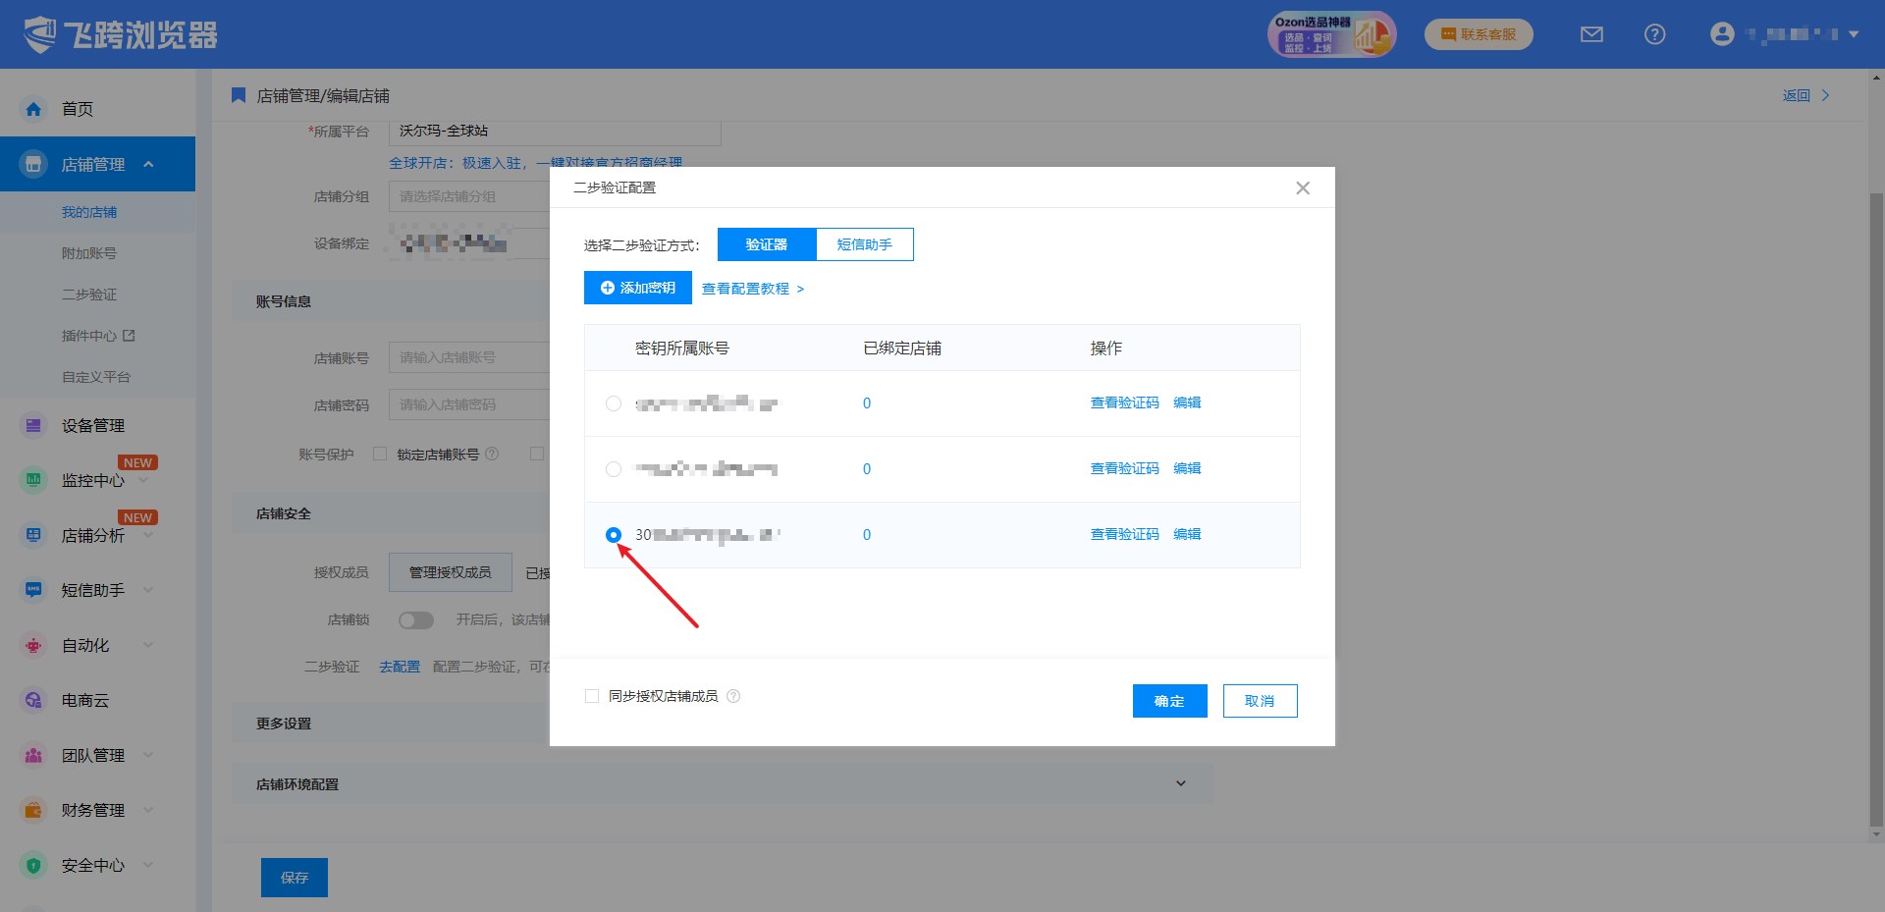The image size is (1885, 912).
Task: Open the Ozon product selection banner
Action: point(1330,34)
